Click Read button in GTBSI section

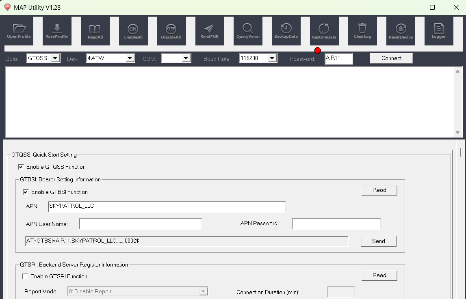point(379,190)
